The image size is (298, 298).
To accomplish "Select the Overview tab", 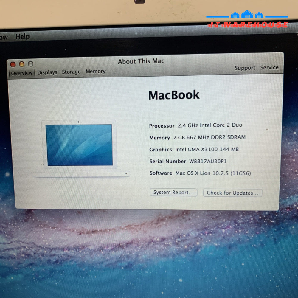I will [x=22, y=73].
